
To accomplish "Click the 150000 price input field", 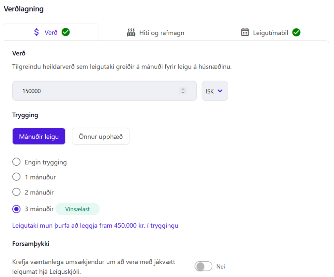I will pos(98,91).
